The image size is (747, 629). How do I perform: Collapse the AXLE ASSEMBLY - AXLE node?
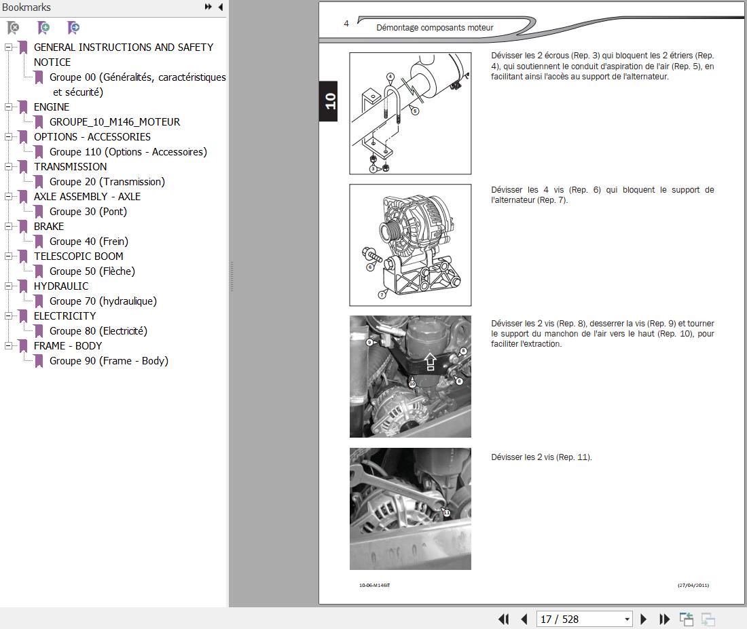pyautogui.click(x=9, y=196)
